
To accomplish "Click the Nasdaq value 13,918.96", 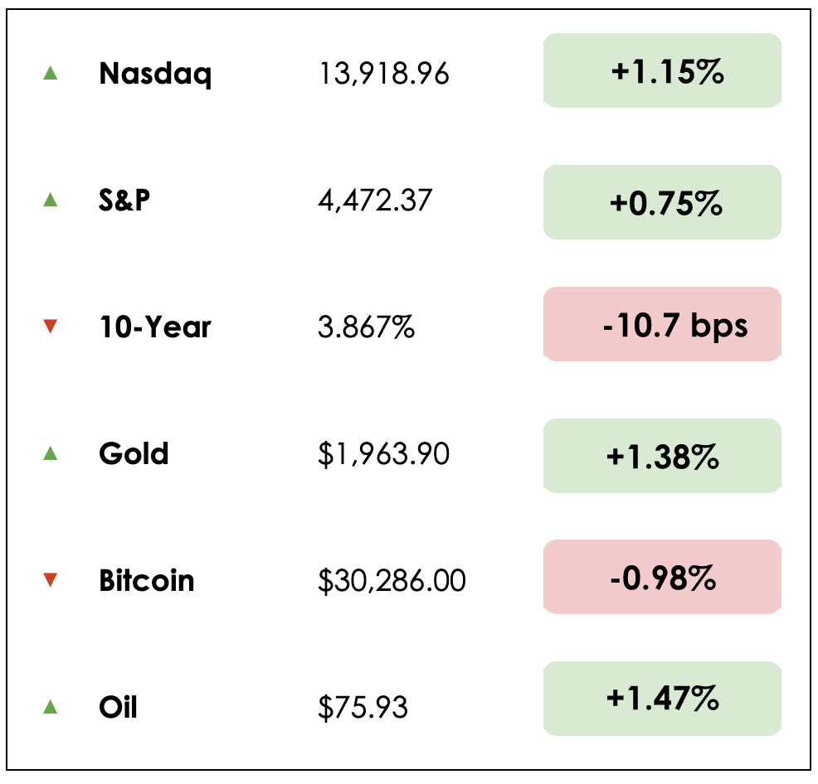I will point(383,75).
